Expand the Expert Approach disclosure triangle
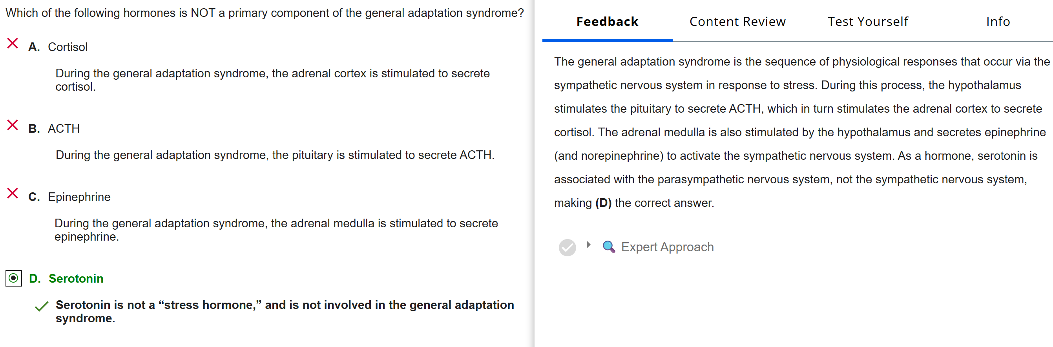Screen dimensions: 1053x347 (x=588, y=245)
